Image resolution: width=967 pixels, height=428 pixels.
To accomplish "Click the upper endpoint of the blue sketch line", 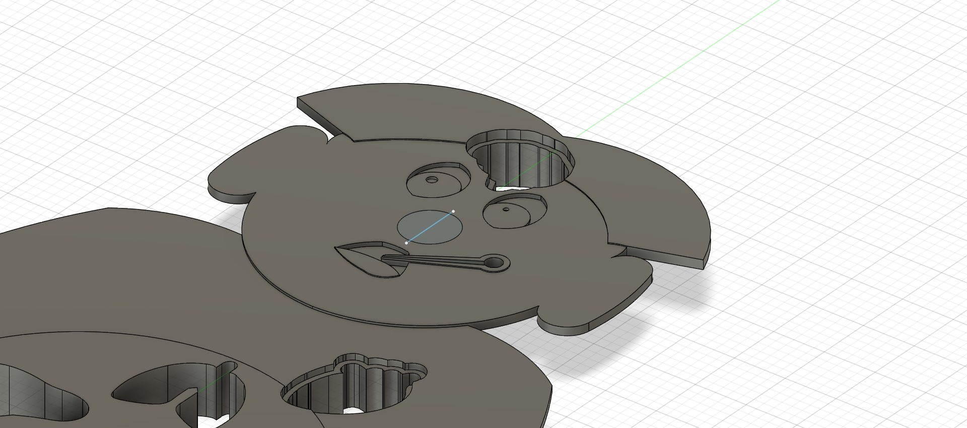I will tap(453, 211).
